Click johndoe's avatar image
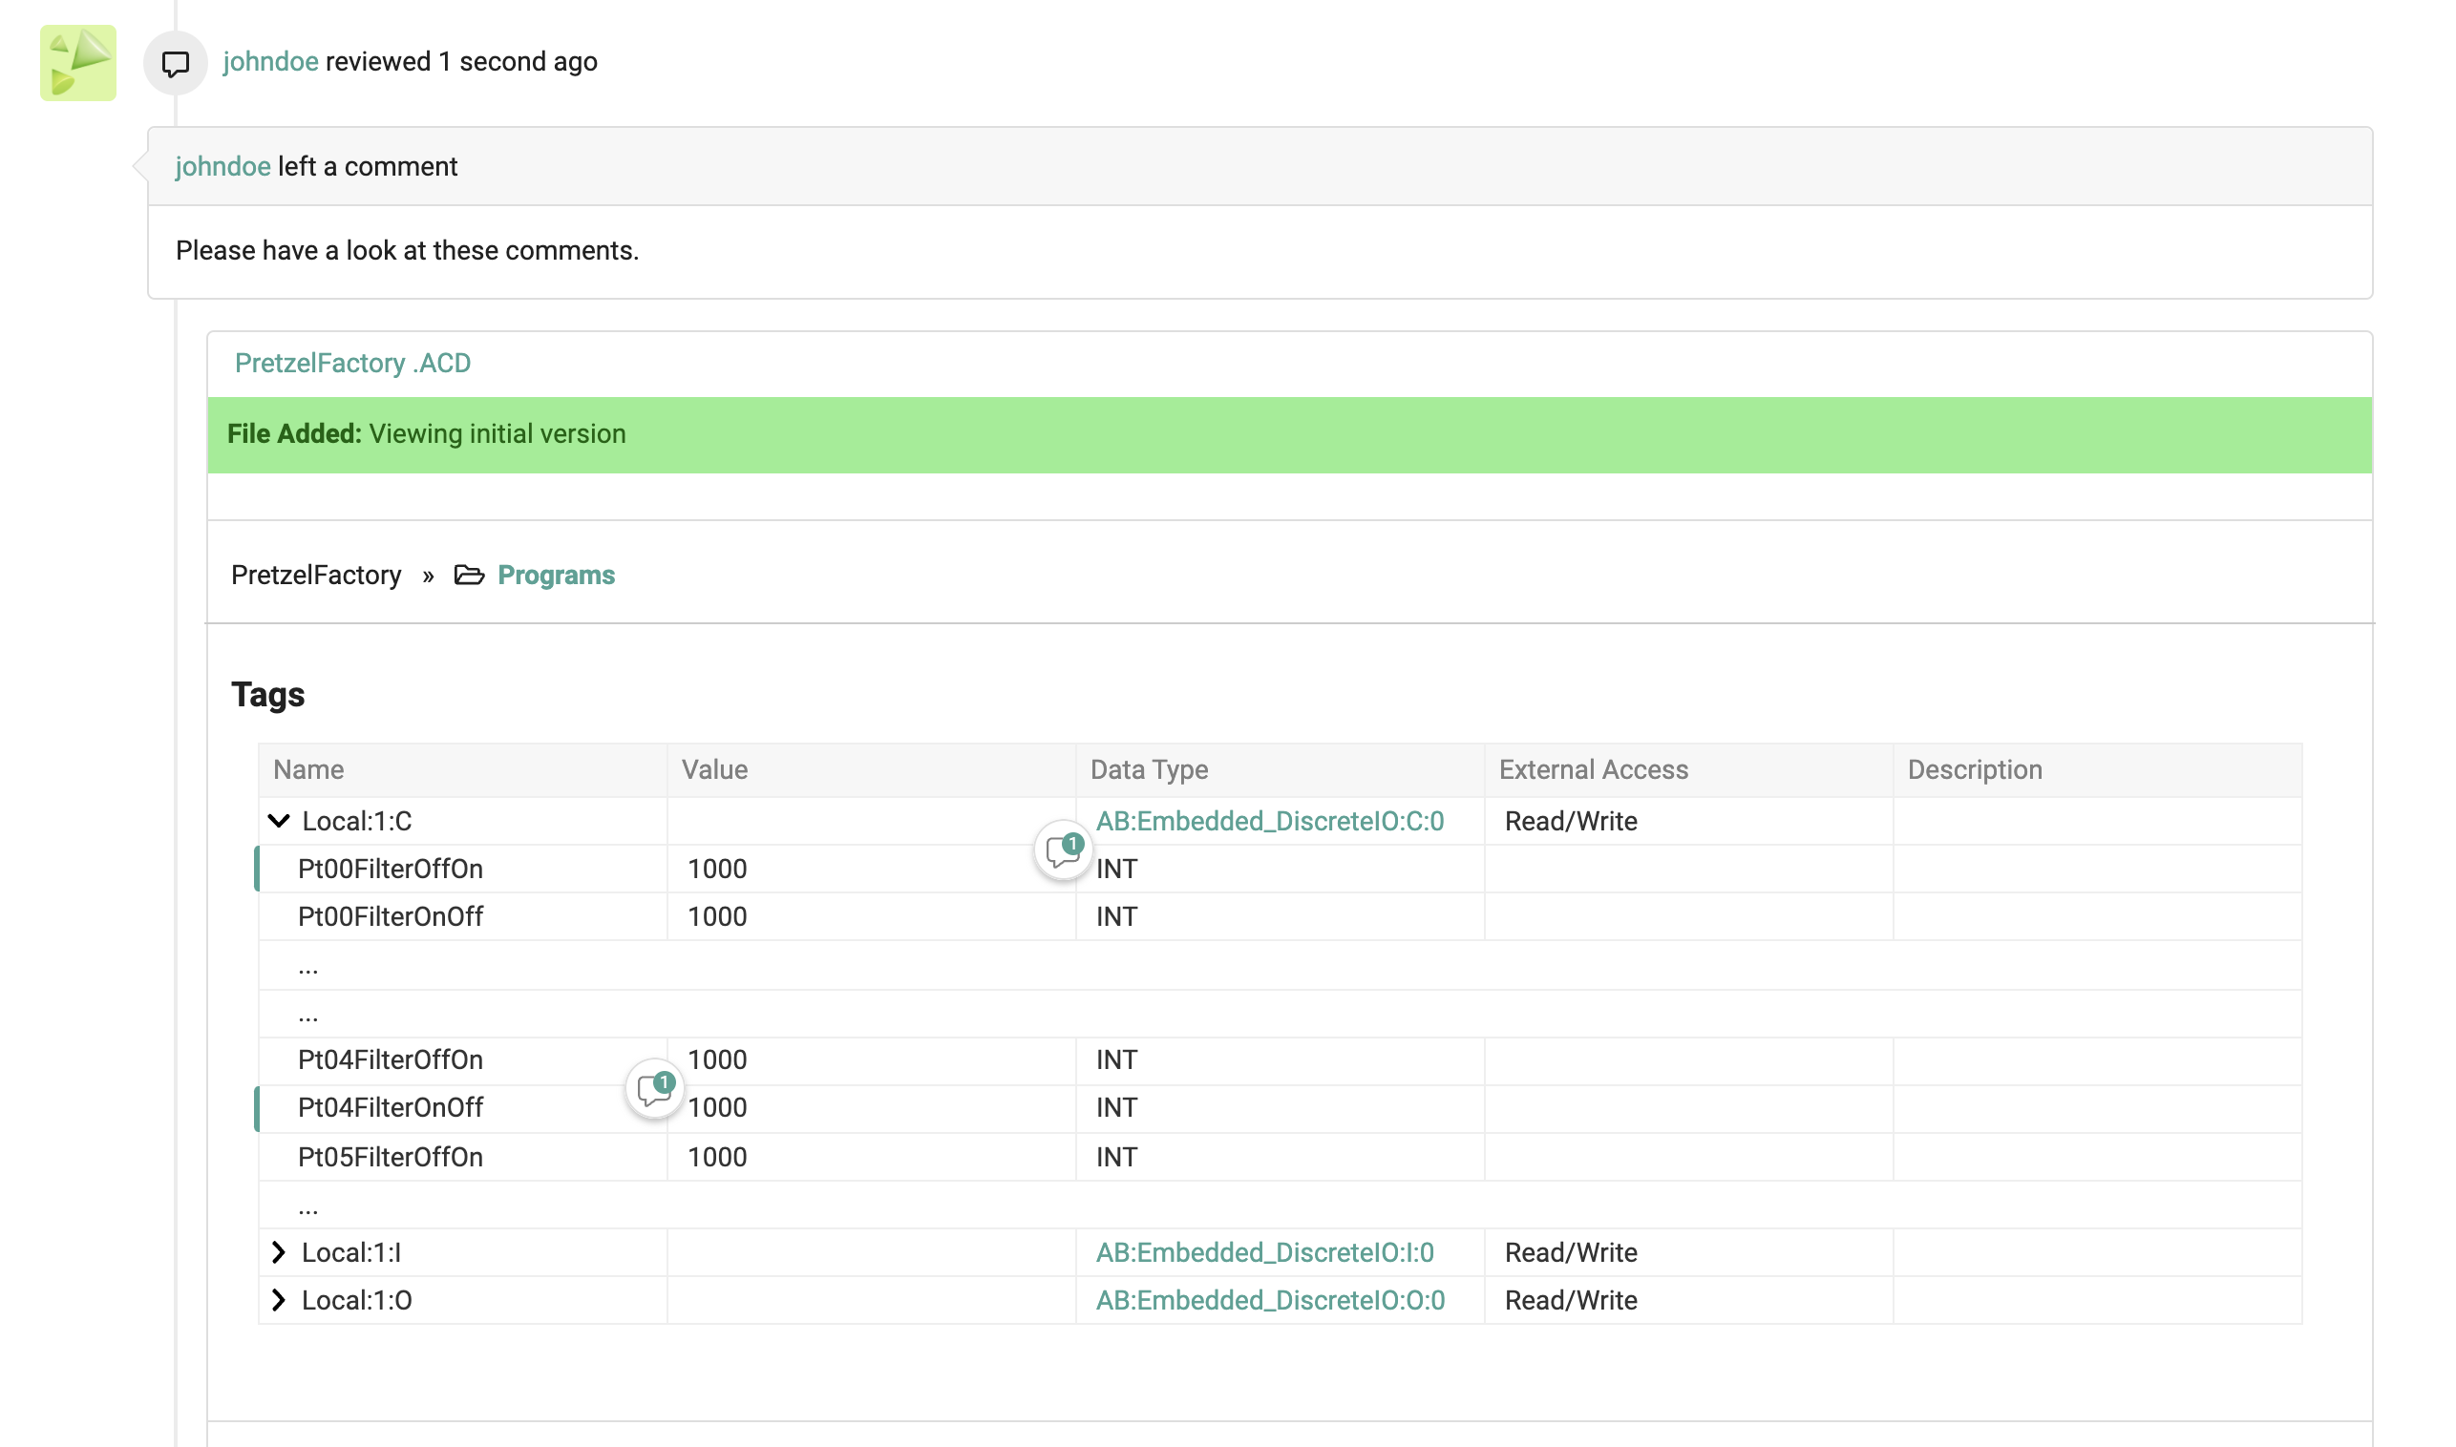This screenshot has width=2456, height=1447. 77,62
